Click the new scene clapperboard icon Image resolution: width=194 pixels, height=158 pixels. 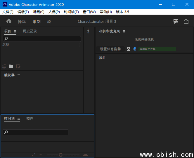coord(4,66)
